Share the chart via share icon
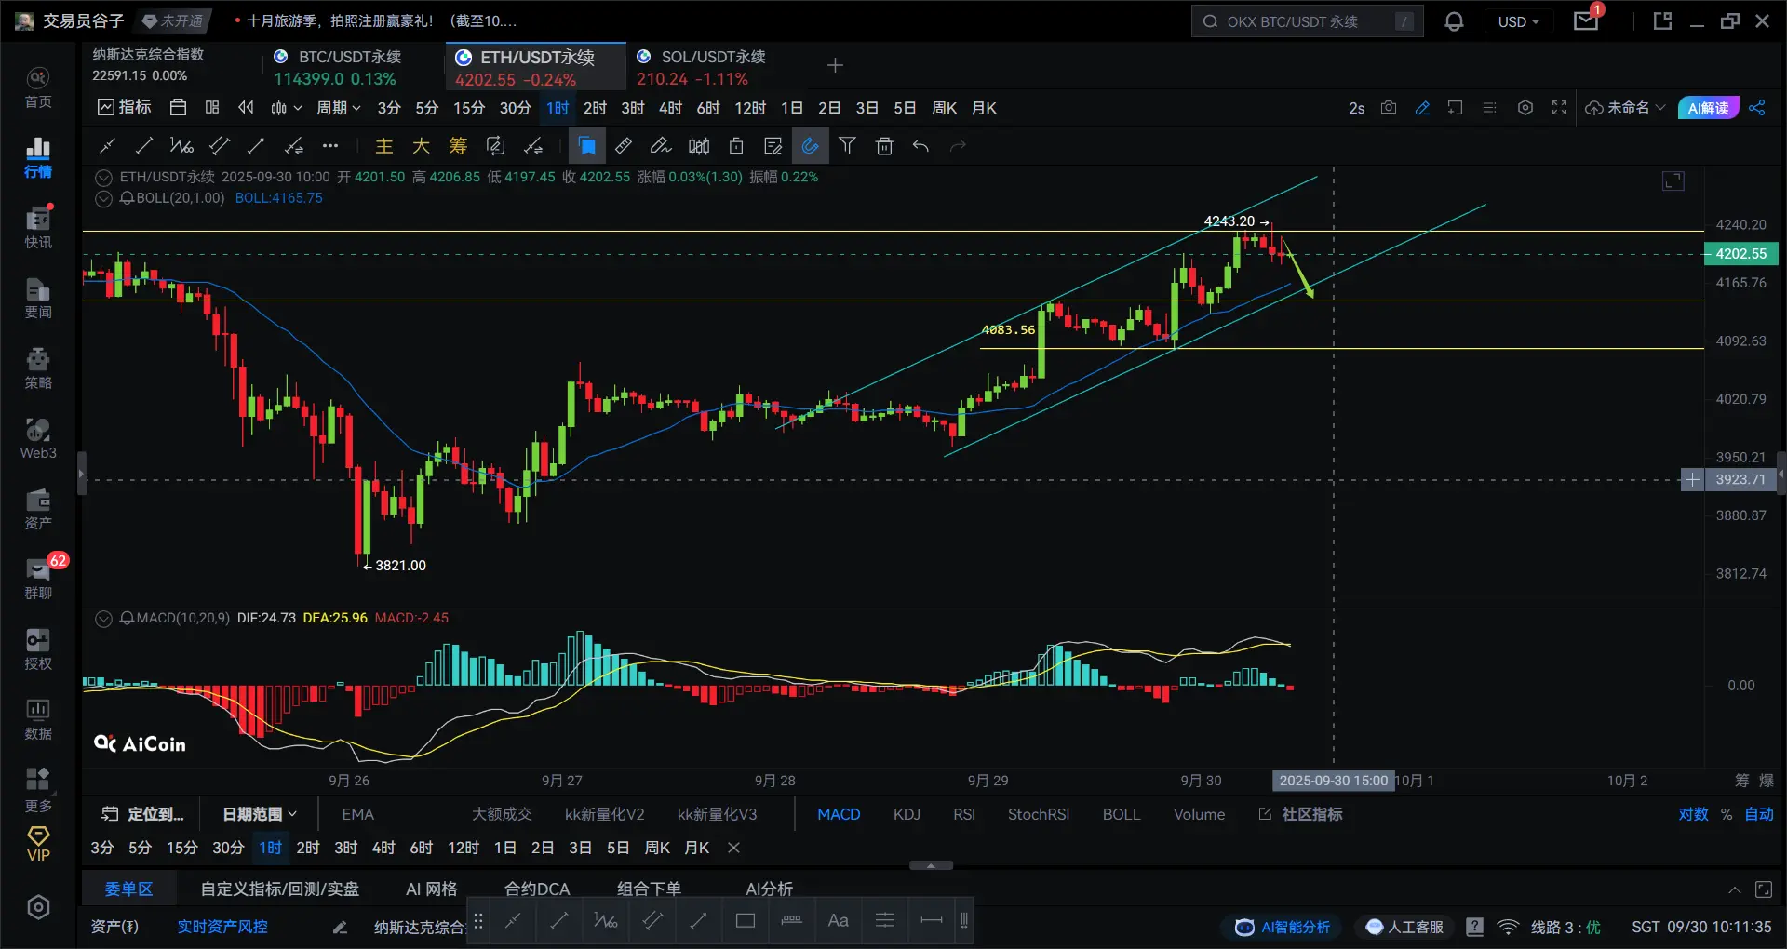The width and height of the screenshot is (1787, 949). (1756, 108)
